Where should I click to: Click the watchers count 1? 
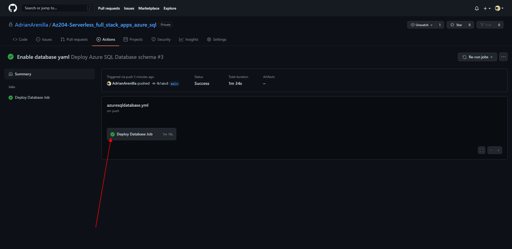pyautogui.click(x=440, y=25)
